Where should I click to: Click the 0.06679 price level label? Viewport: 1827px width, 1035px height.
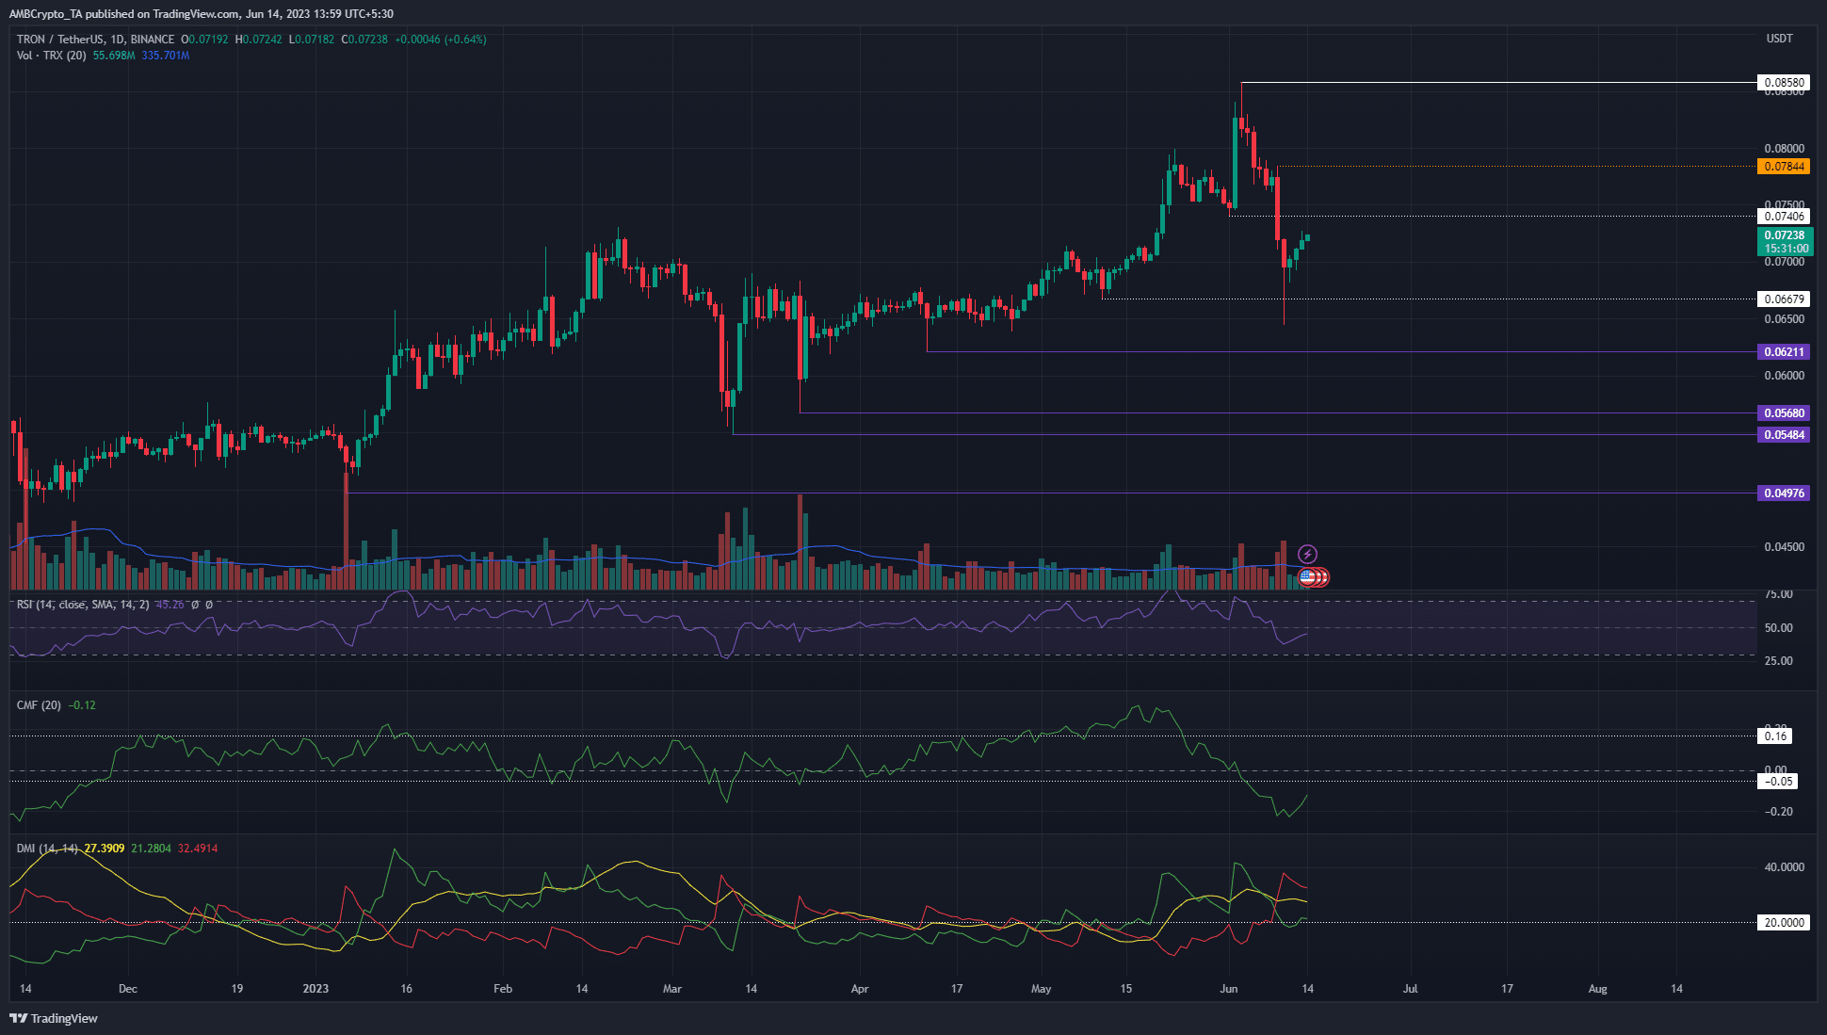pos(1784,299)
